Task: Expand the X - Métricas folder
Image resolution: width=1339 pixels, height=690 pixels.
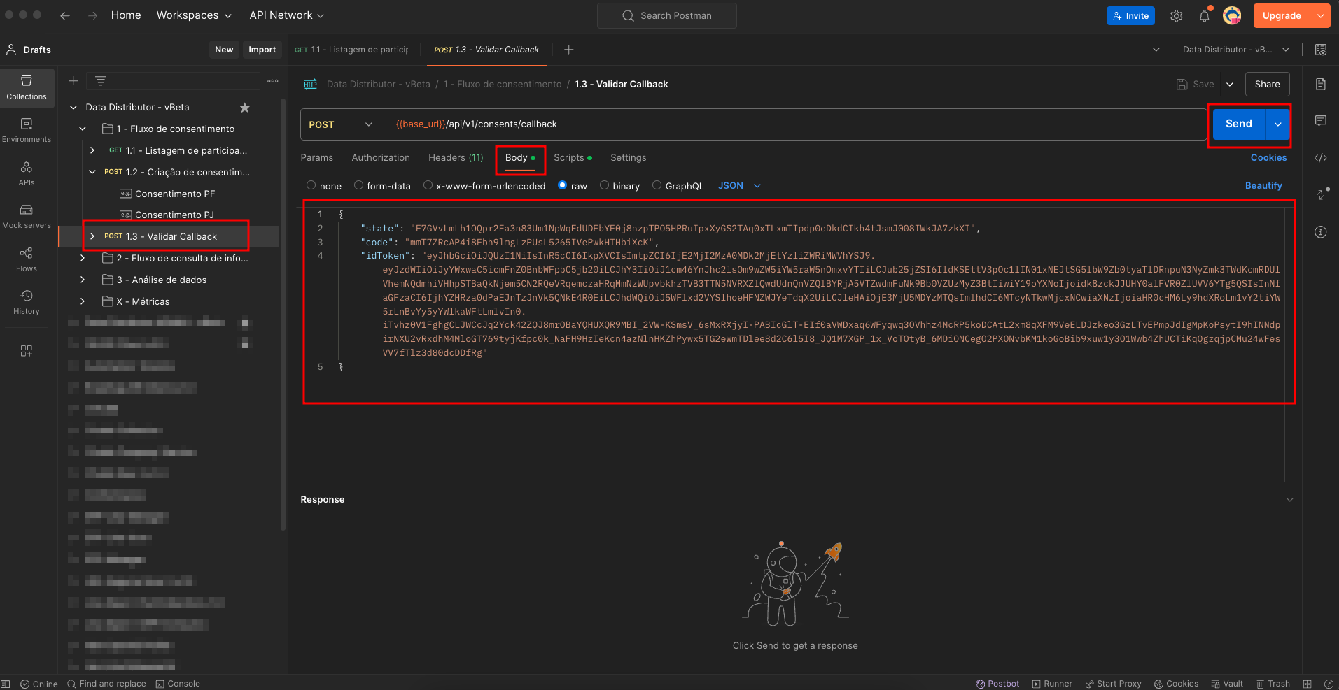Action: point(83,302)
